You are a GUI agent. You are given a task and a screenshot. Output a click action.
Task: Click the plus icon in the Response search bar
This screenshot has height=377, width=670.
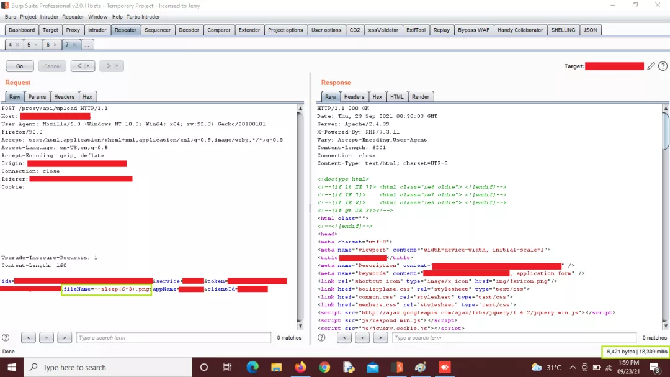pyautogui.click(x=362, y=337)
